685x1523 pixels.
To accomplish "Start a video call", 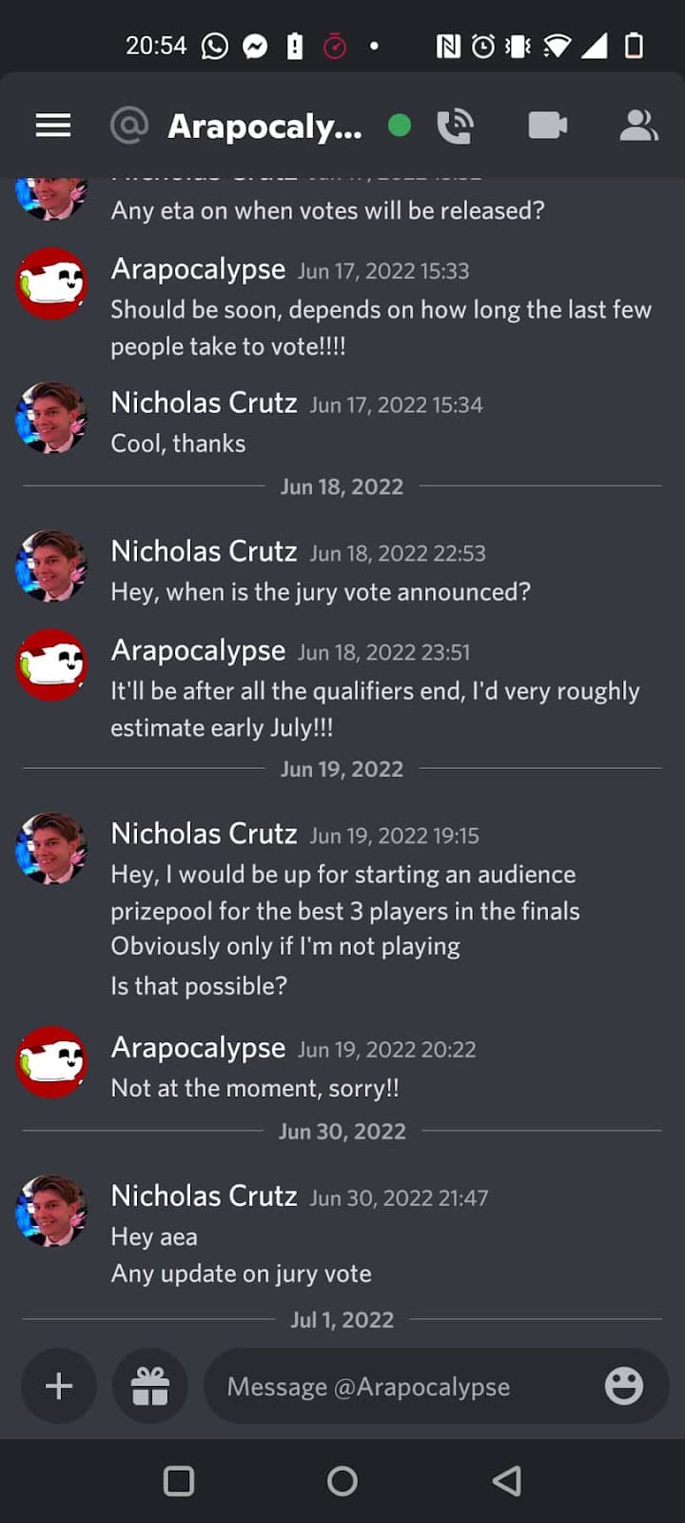I will 548,126.
